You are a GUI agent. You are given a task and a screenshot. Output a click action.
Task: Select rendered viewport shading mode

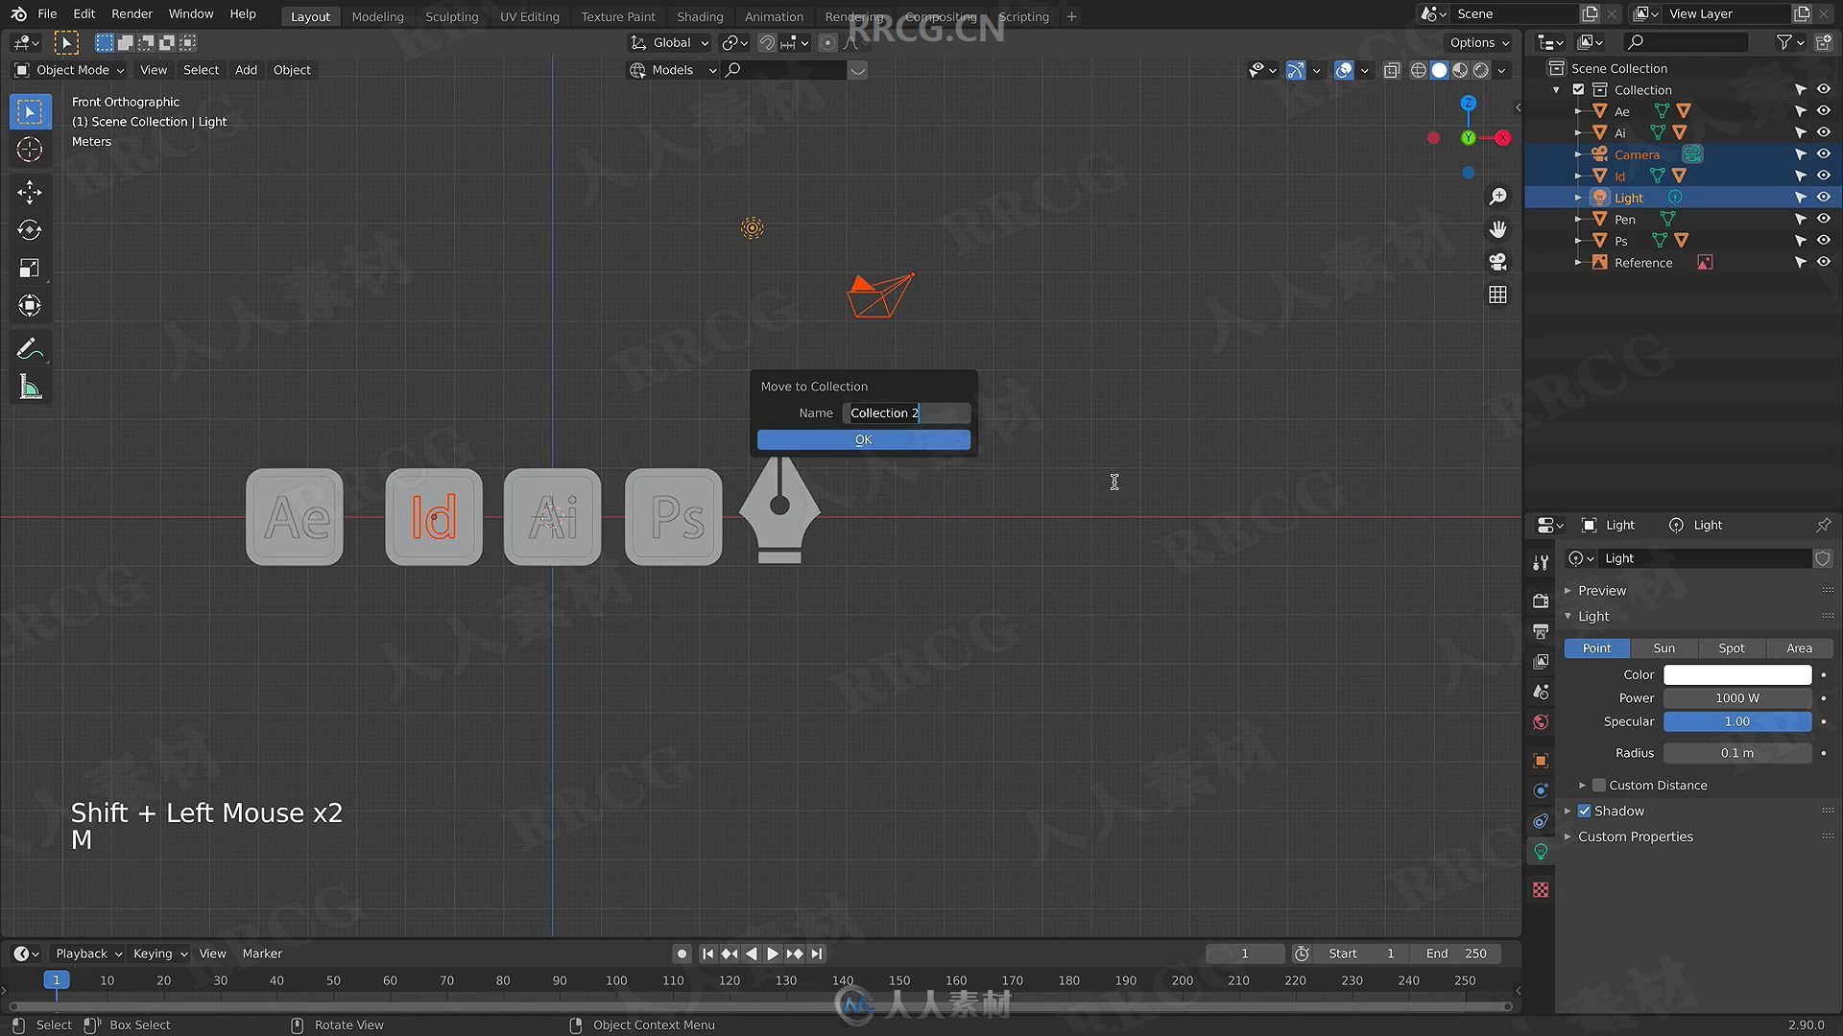tap(1481, 70)
